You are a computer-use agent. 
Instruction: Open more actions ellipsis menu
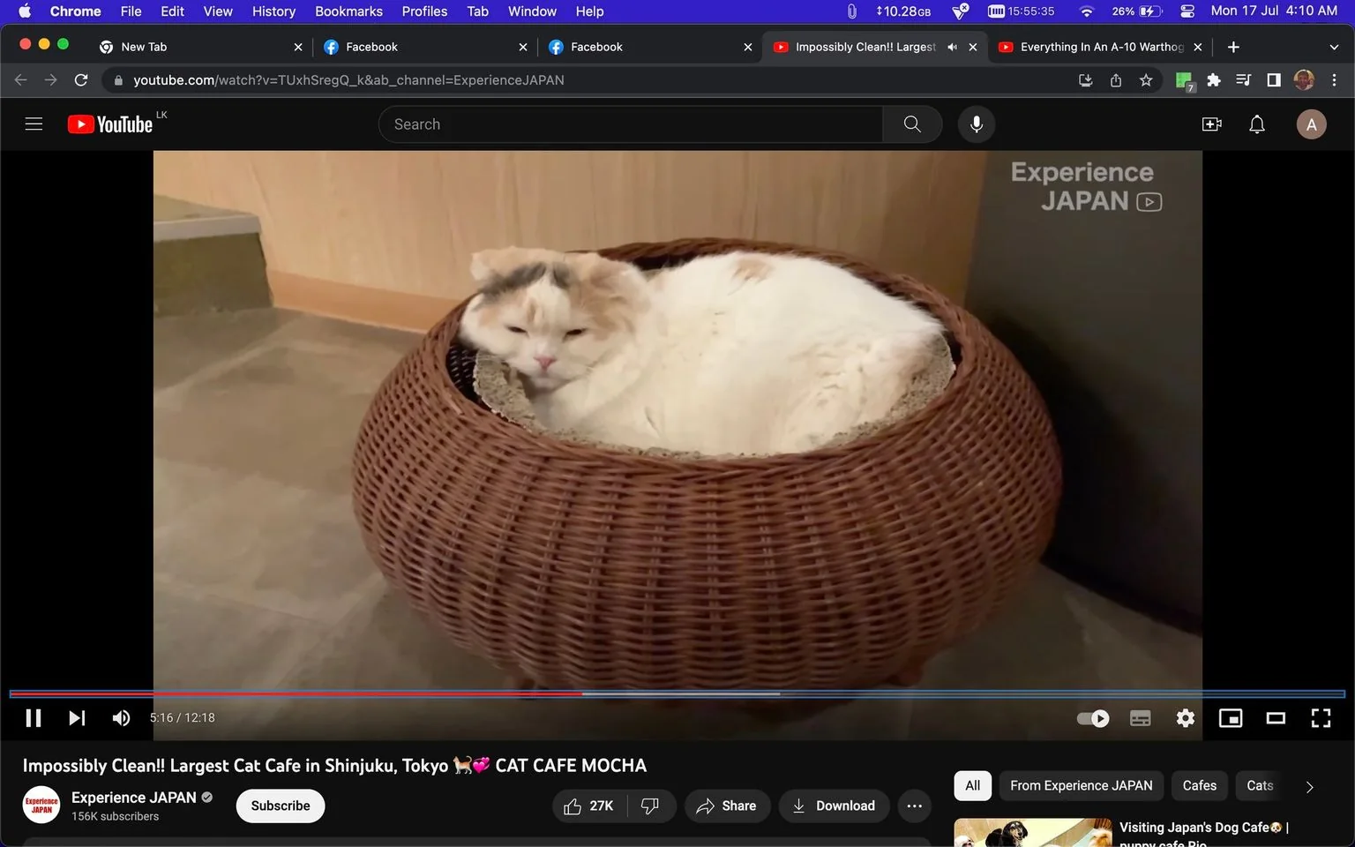[x=915, y=806]
